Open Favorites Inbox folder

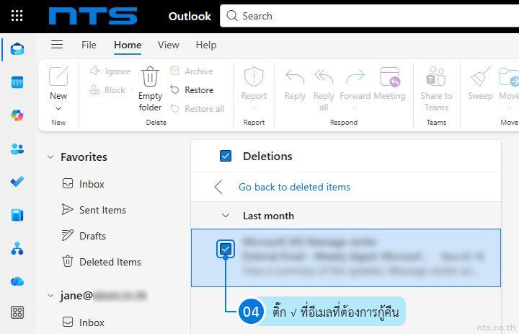[84, 184]
